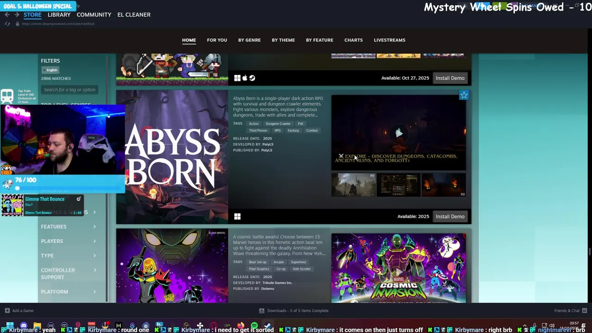The height and width of the screenshot is (333, 592).
Task: Open the Downloads icon in the status bar
Action: coord(262,311)
